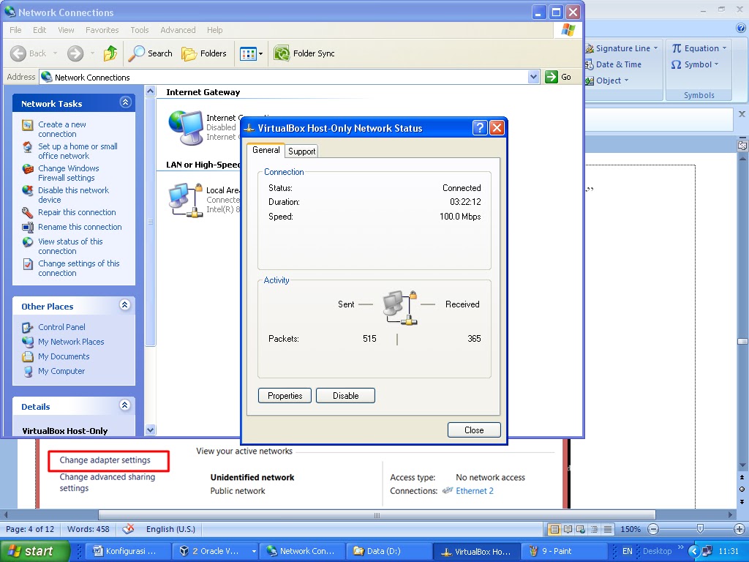Click the Folder Sync toolbar button
Screen dimensions: 749x562
pos(304,53)
